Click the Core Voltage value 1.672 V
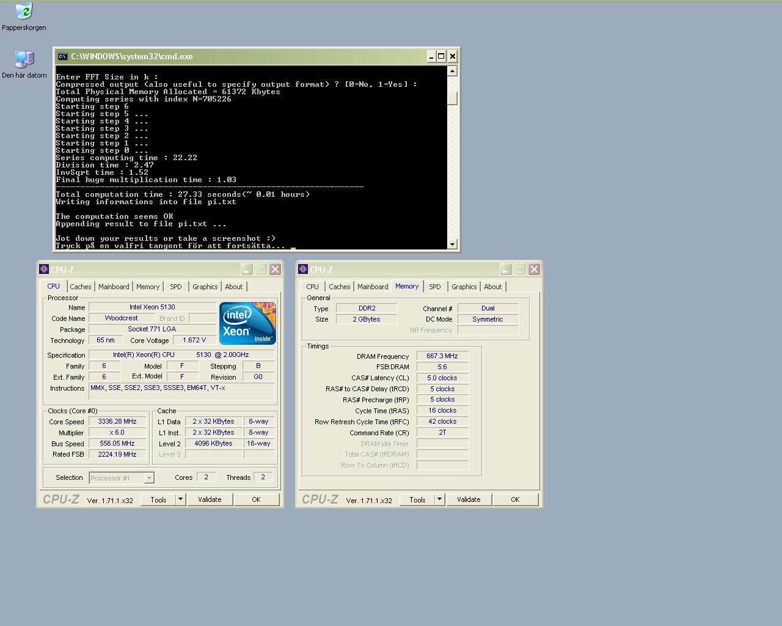Screen dimensions: 782x626 pos(194,340)
